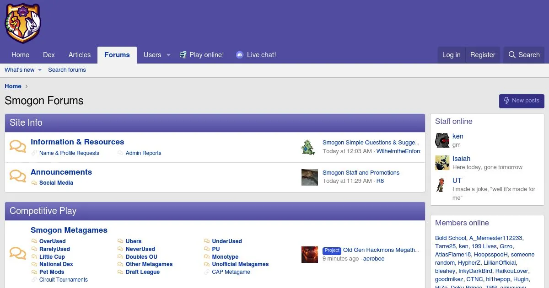Open Bold School member profile

coord(451,238)
